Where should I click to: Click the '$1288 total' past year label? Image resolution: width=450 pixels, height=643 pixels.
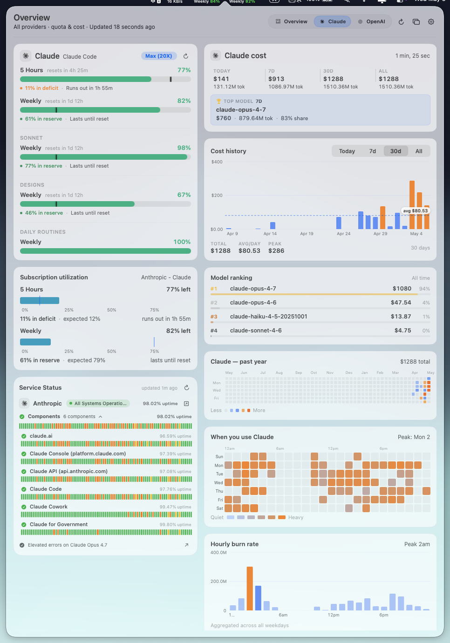(415, 362)
